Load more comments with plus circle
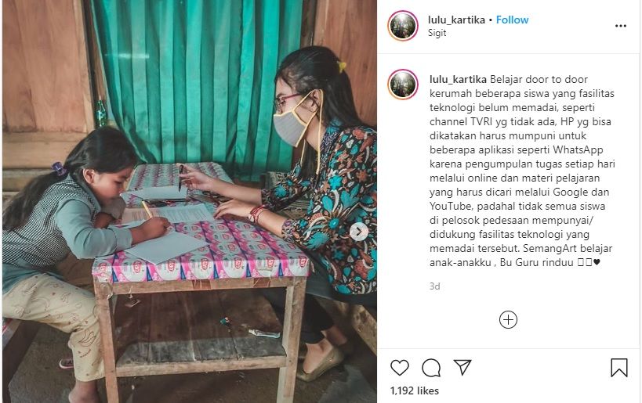 (508, 319)
